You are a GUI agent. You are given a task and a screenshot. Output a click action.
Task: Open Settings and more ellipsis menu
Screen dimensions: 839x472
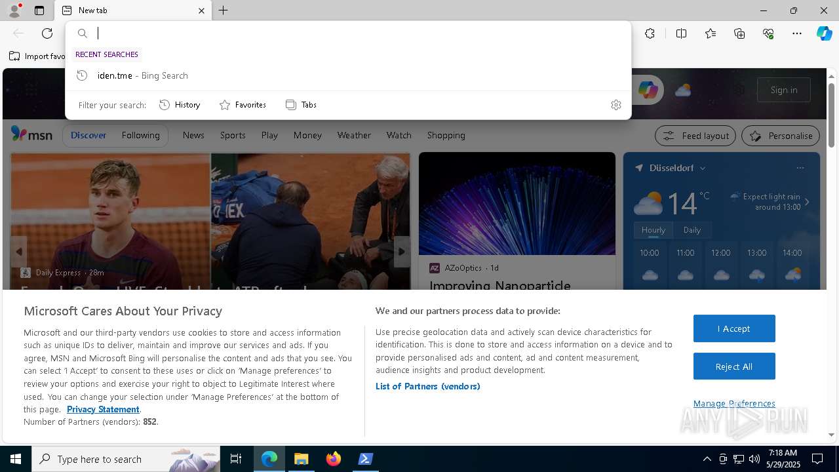click(797, 33)
